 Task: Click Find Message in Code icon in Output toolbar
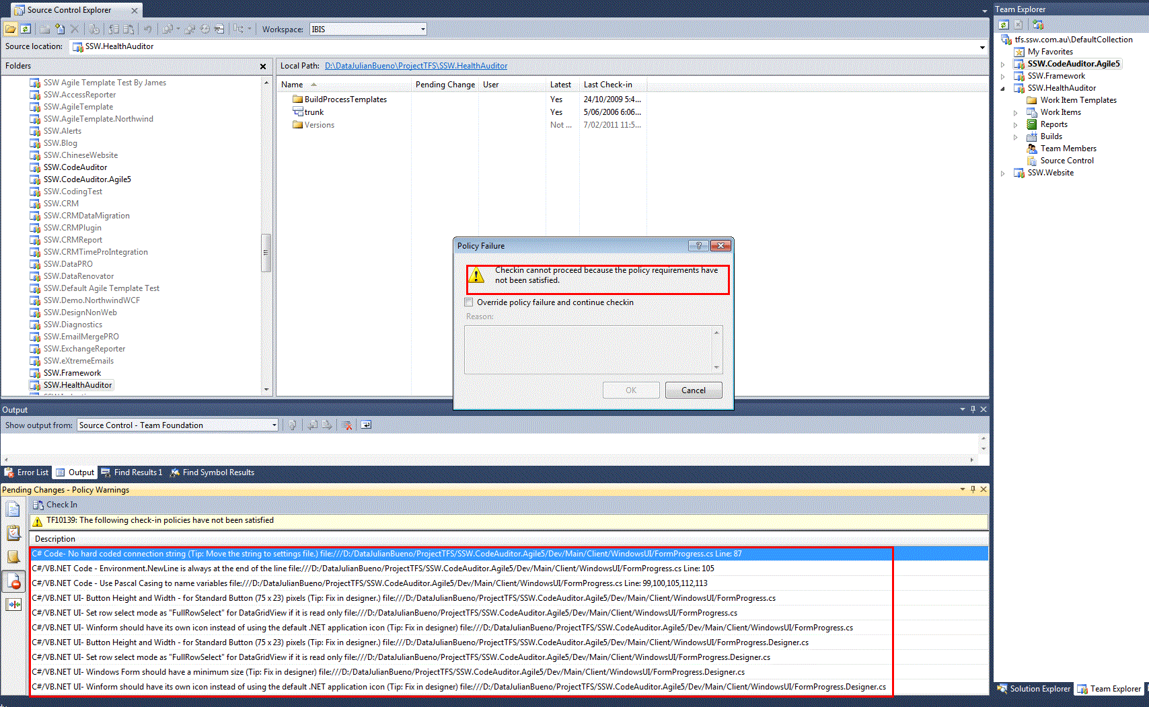click(293, 425)
